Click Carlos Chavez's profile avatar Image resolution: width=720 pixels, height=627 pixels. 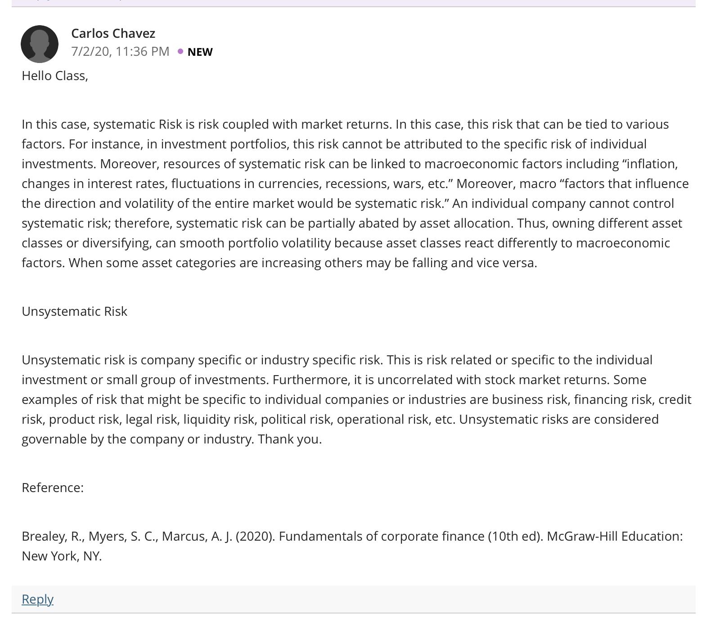coord(40,44)
